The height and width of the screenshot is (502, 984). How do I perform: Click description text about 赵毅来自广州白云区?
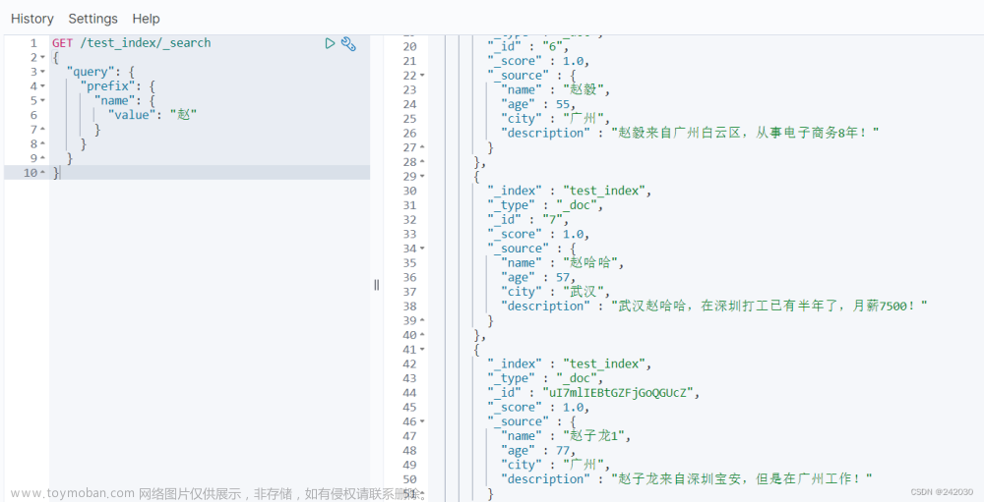(x=746, y=133)
